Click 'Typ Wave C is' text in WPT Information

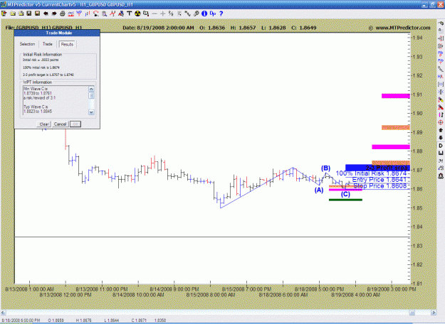[x=36, y=107]
